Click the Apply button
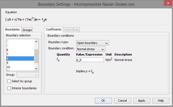 point(142,101)
